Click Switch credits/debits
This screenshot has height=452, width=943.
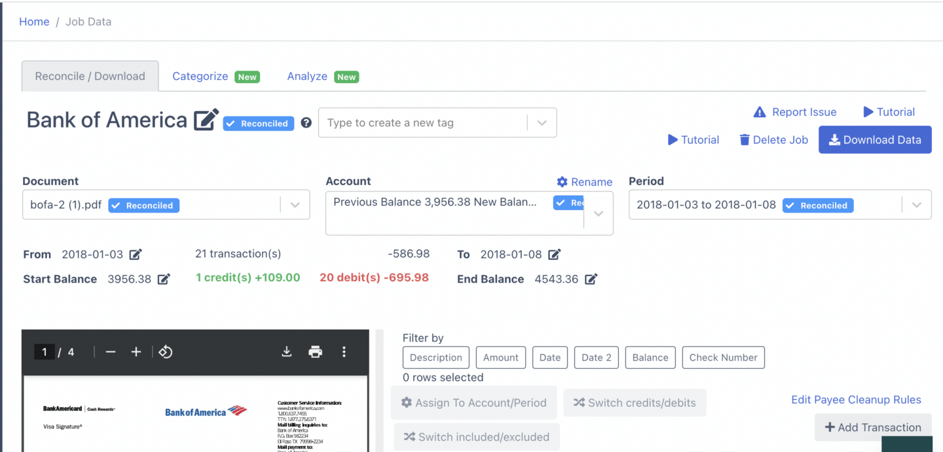635,403
